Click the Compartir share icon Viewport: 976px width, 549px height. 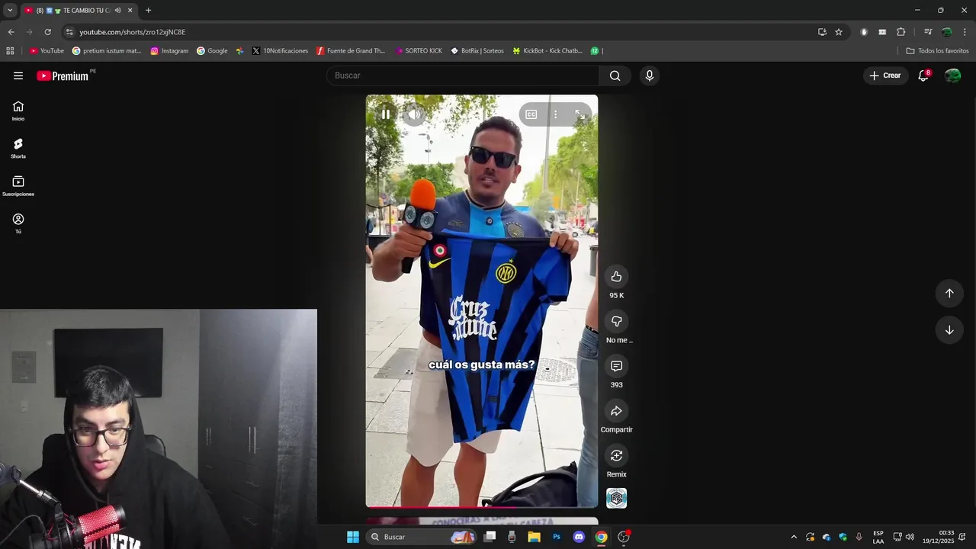[x=616, y=411]
